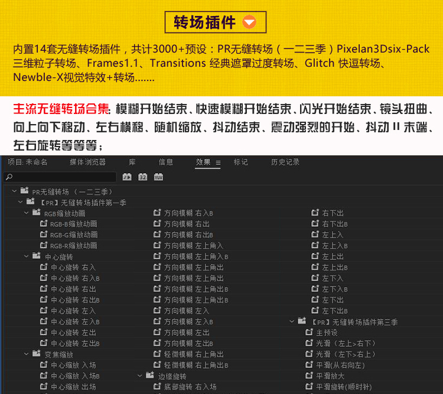Viewport: 443px width, 394px height.
Task: Switch to the 标记 tab
Action: pyautogui.click(x=241, y=162)
